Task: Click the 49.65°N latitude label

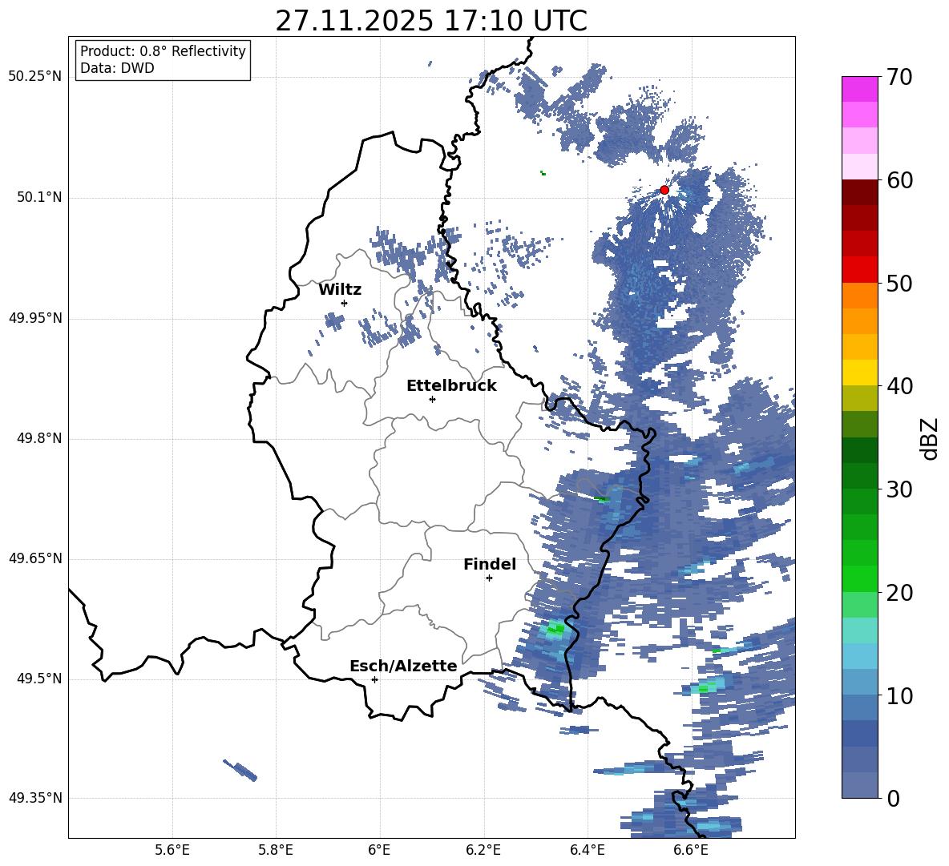Action: 35,558
